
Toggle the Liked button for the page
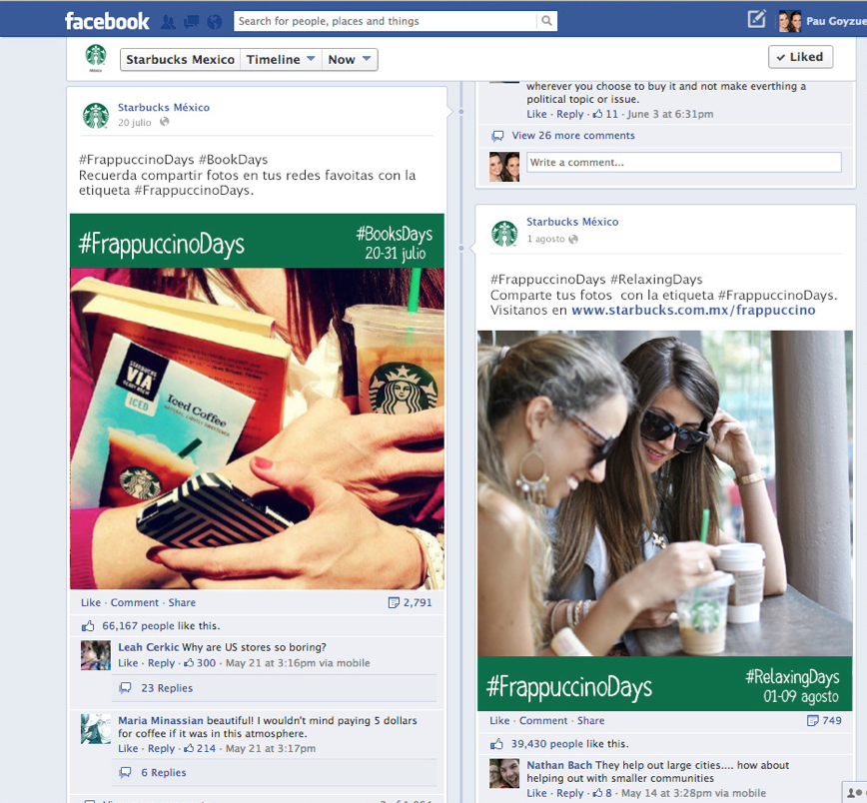pos(800,57)
